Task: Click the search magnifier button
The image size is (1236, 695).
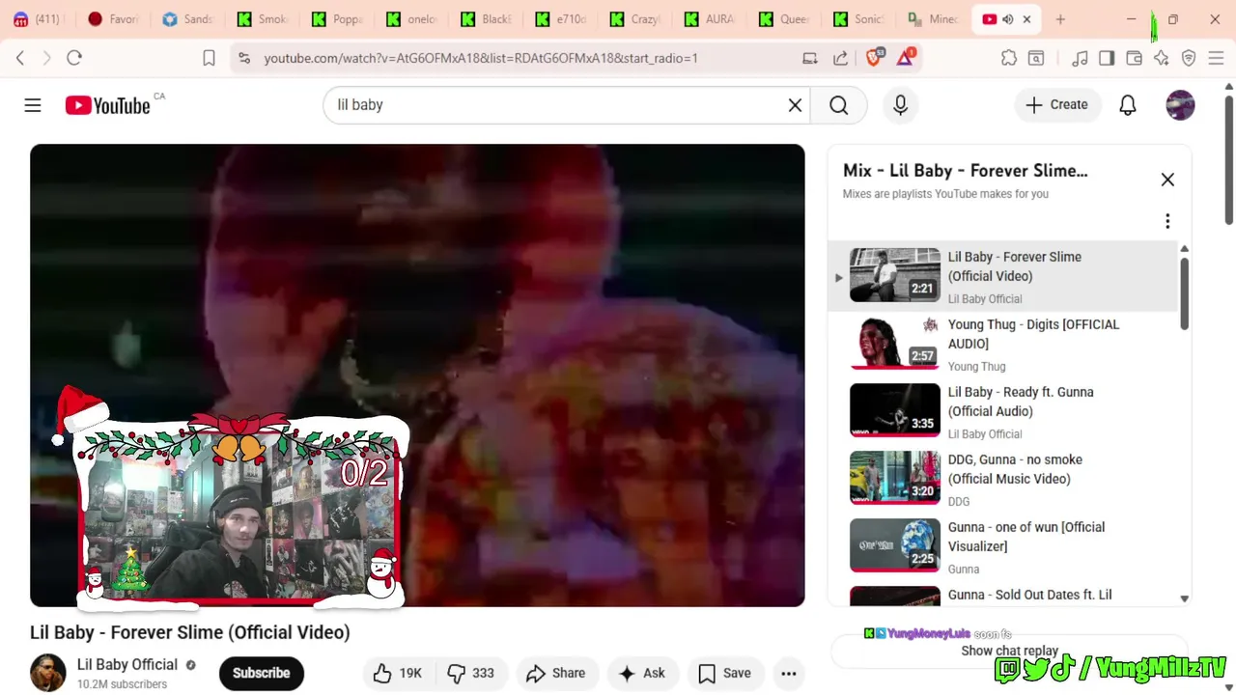Action: click(838, 105)
